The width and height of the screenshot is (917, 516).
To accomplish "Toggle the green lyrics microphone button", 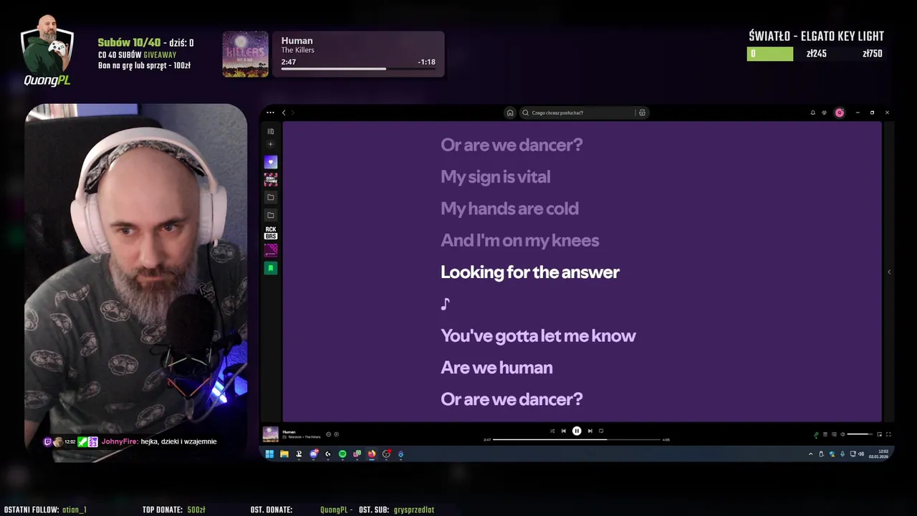I will coord(816,434).
